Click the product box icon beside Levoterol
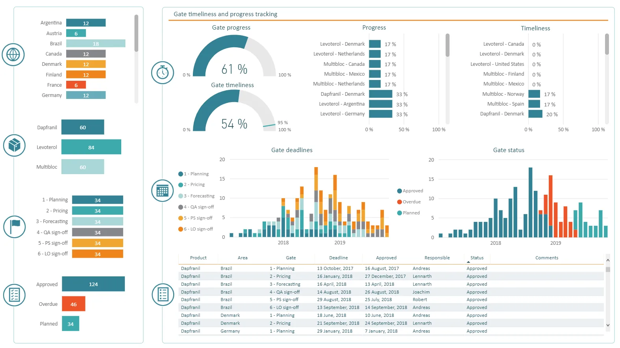 (x=15, y=145)
